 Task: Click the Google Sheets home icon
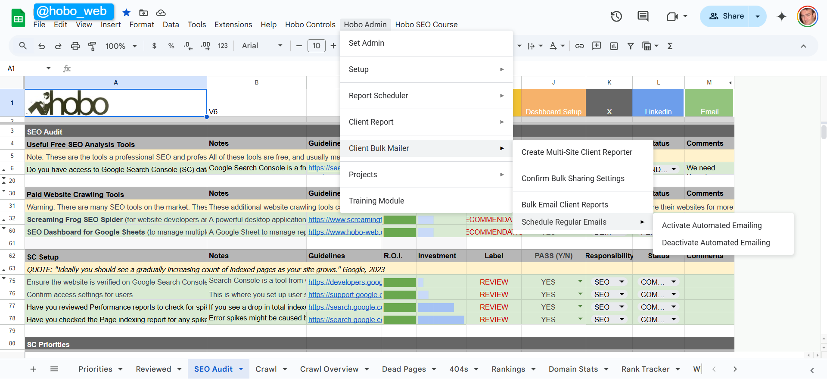point(18,18)
